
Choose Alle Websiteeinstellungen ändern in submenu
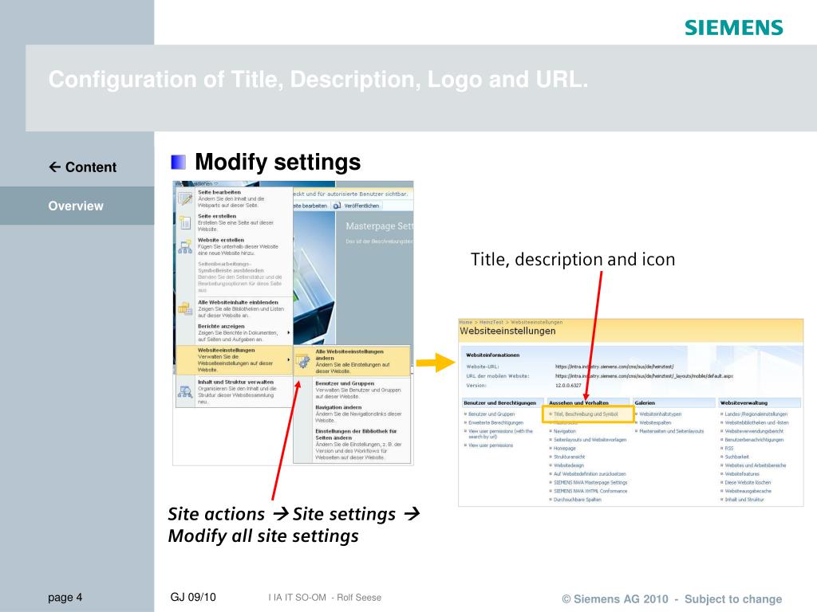[352, 361]
